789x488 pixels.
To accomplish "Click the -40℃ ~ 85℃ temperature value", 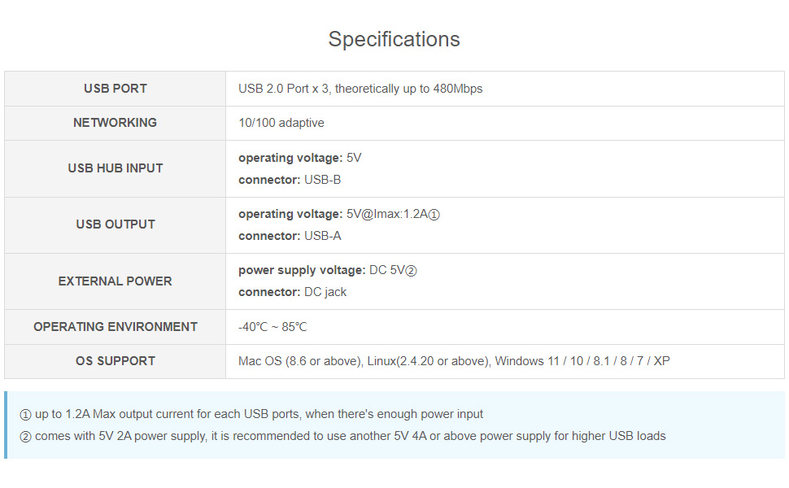I will pyautogui.click(x=272, y=327).
